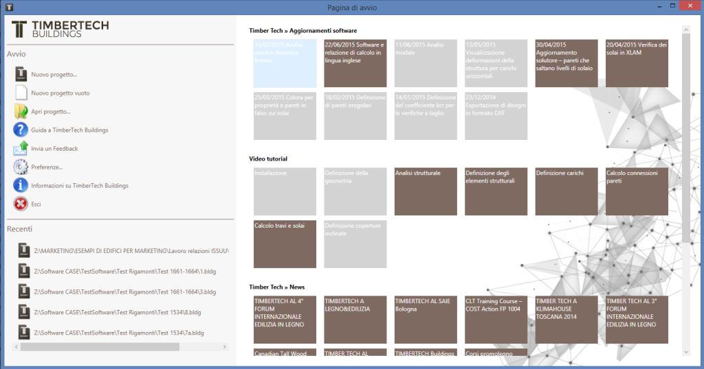This screenshot has height=369, width=704.
Task: Click the file icon of 8.bldg
Action: 24,312
